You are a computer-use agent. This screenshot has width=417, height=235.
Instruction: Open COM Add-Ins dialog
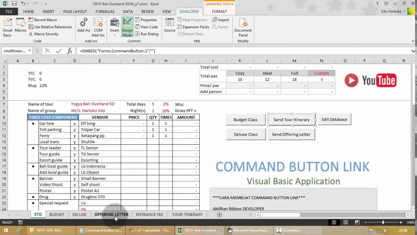98,27
